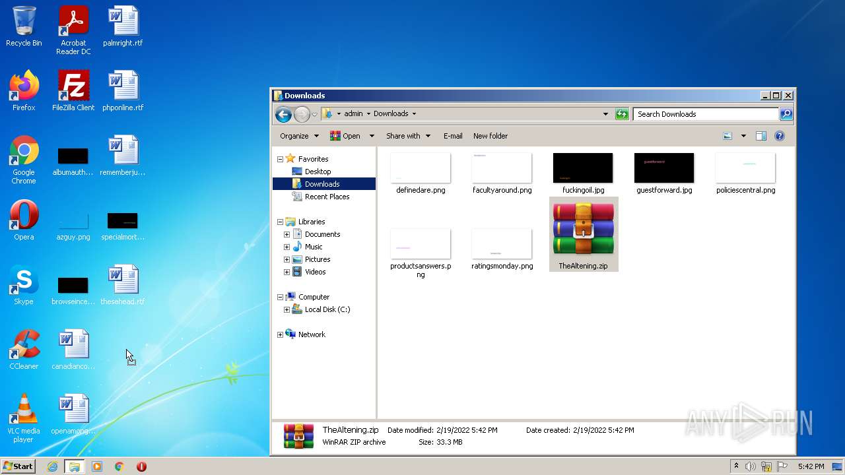
Task: Refresh the Downloads folder view
Action: point(621,114)
